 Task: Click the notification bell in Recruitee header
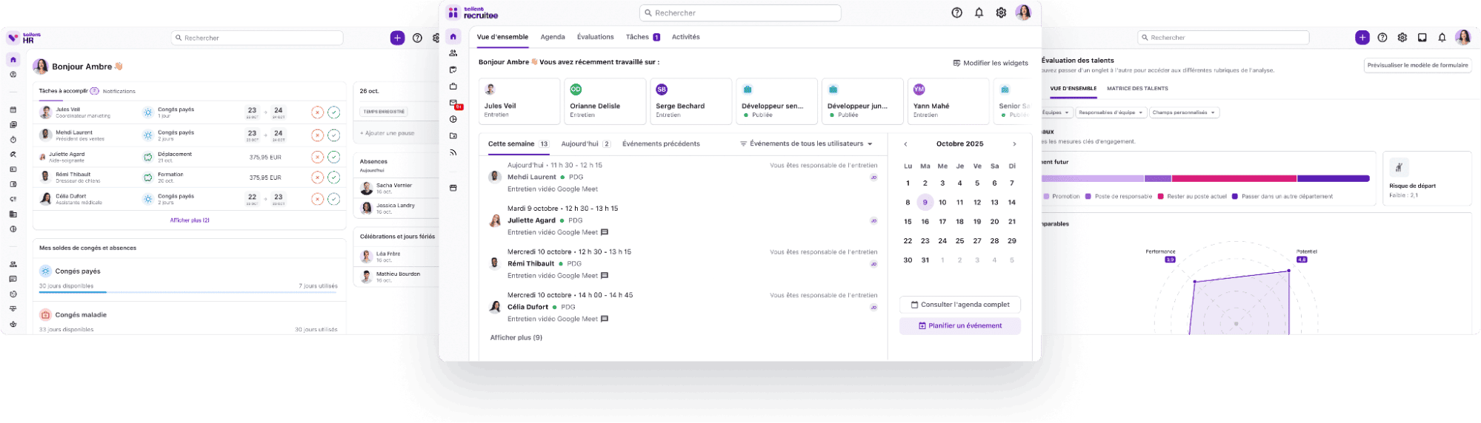click(979, 13)
